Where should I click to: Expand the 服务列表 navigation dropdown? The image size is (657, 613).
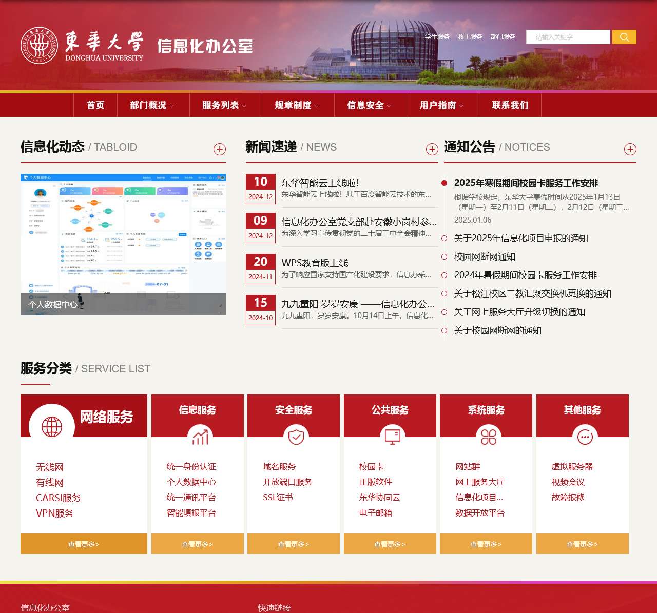pyautogui.click(x=224, y=105)
